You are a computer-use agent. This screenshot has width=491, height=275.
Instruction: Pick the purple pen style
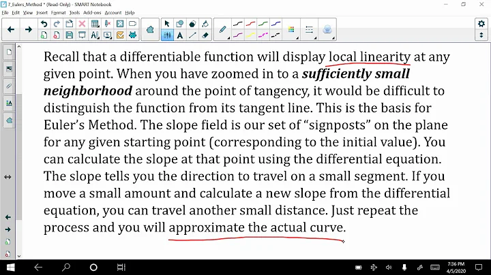(x=238, y=35)
